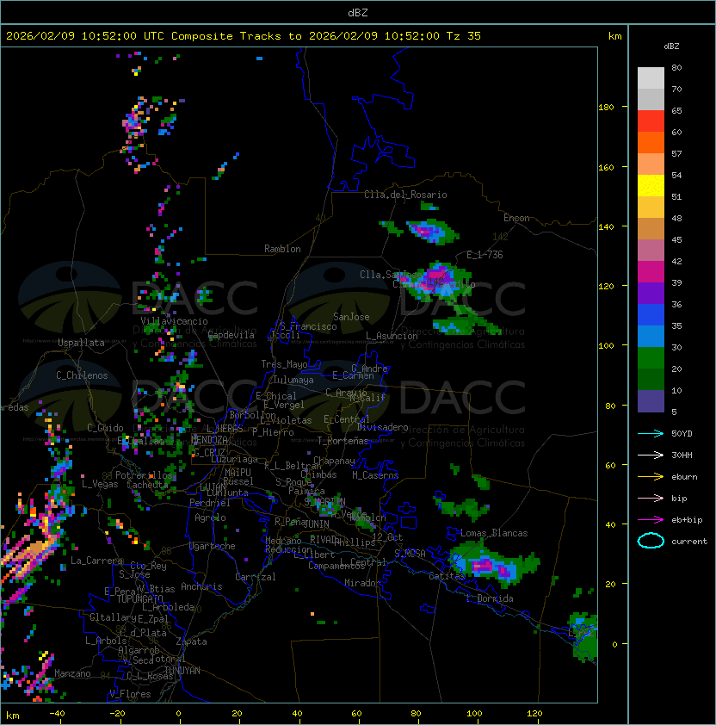The height and width of the screenshot is (725, 716).
Task: Click the Encon place label
Action: coord(516,218)
